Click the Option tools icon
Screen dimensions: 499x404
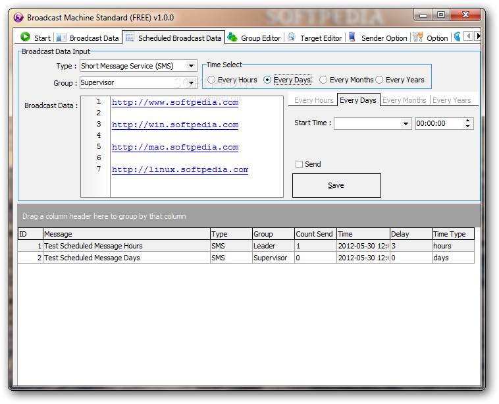[x=418, y=38]
